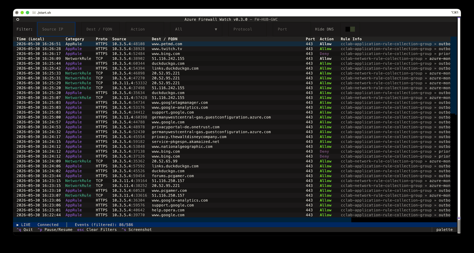Sort by Proto column header
Viewport: 474px width, 253px height.
[x=102, y=39]
